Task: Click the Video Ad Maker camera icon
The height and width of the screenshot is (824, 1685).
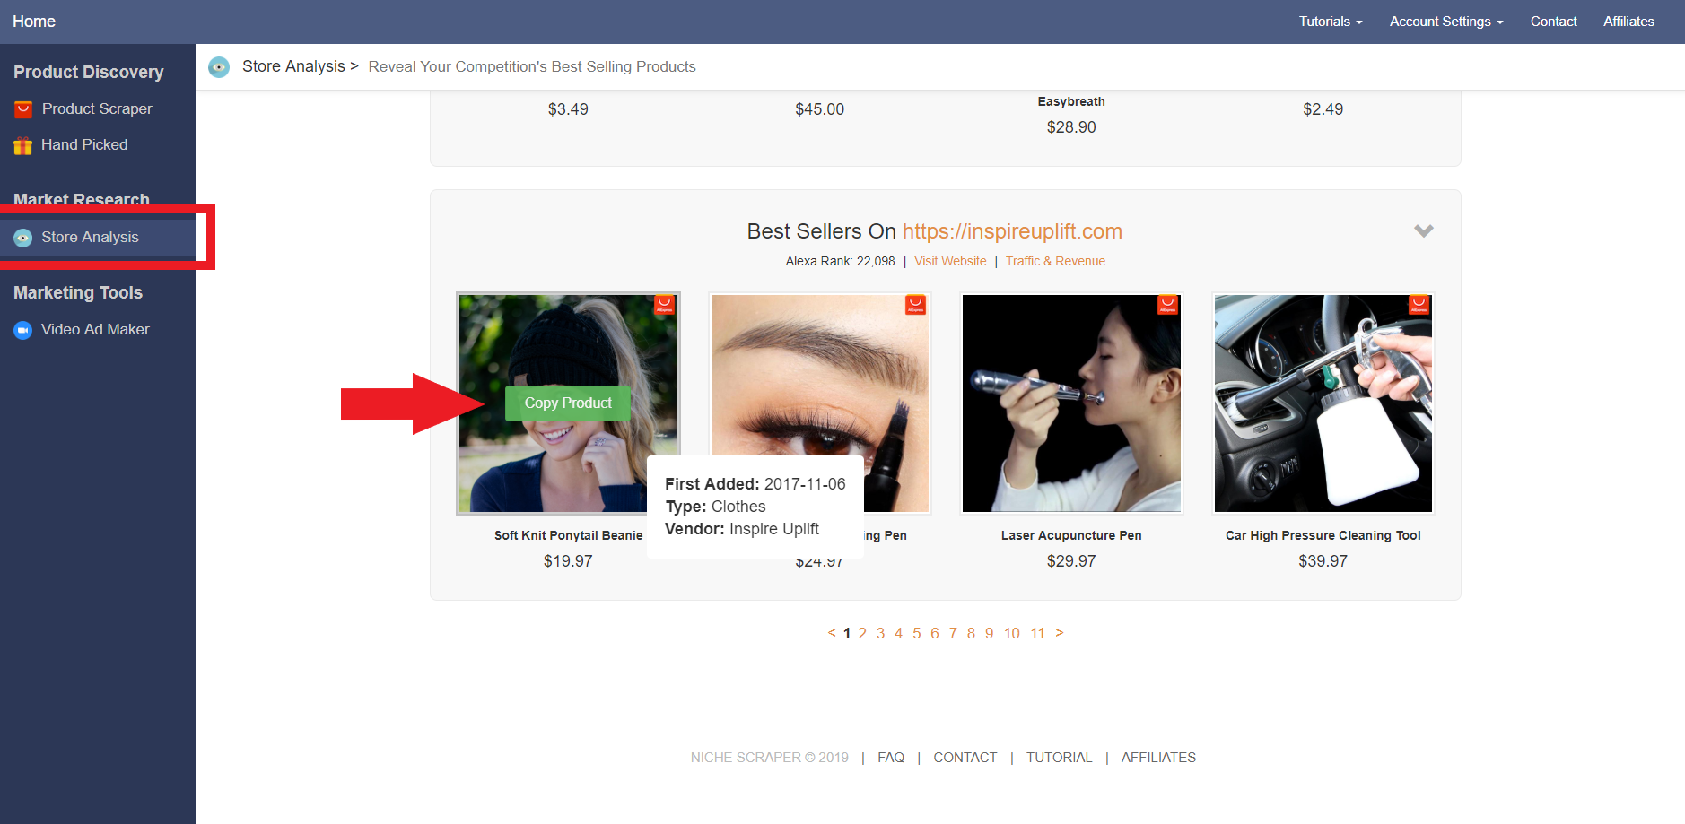Action: point(23,330)
